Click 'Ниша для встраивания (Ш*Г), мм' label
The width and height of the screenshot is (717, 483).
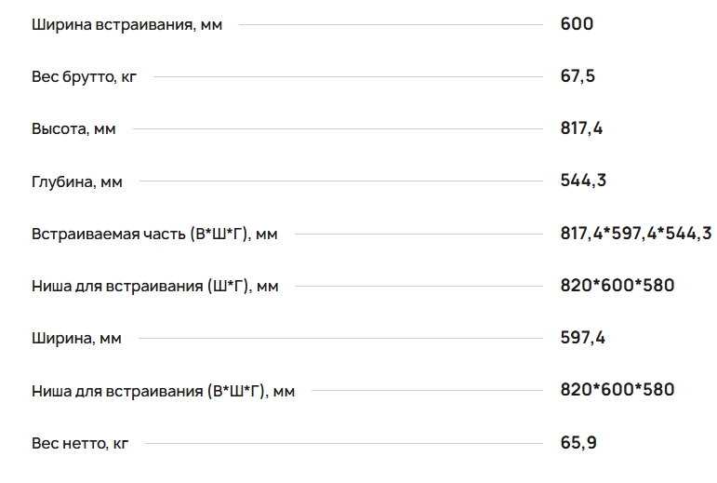pyautogui.click(x=155, y=286)
